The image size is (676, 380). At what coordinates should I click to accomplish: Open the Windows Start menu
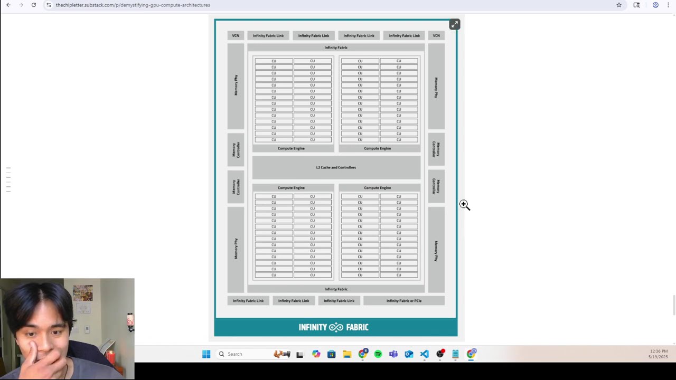click(x=206, y=354)
